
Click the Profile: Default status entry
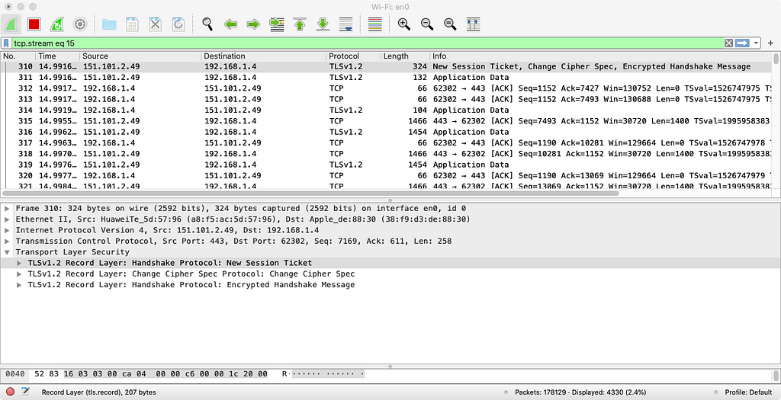tap(748, 392)
